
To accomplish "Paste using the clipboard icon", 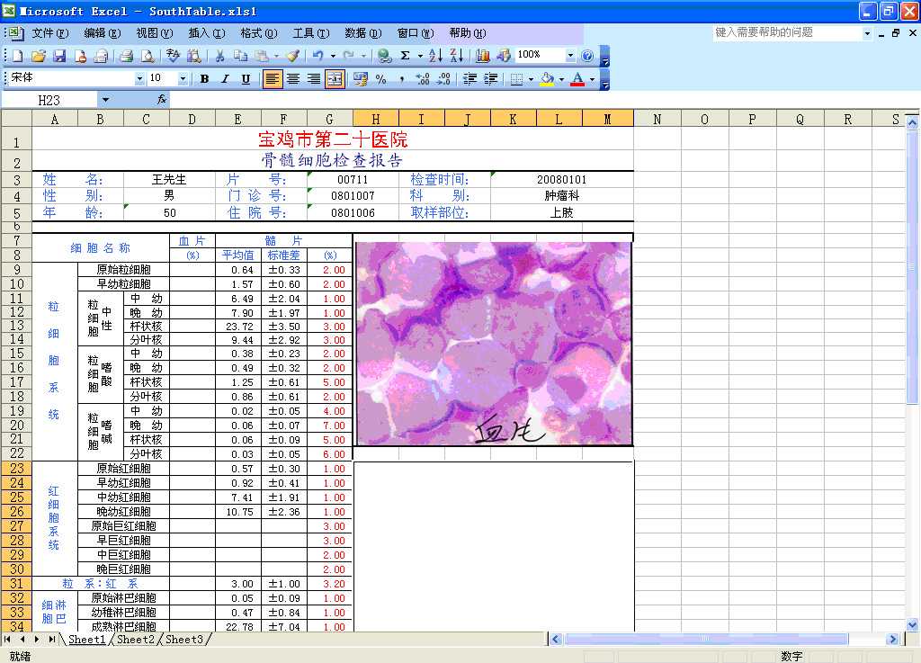I will click(262, 56).
